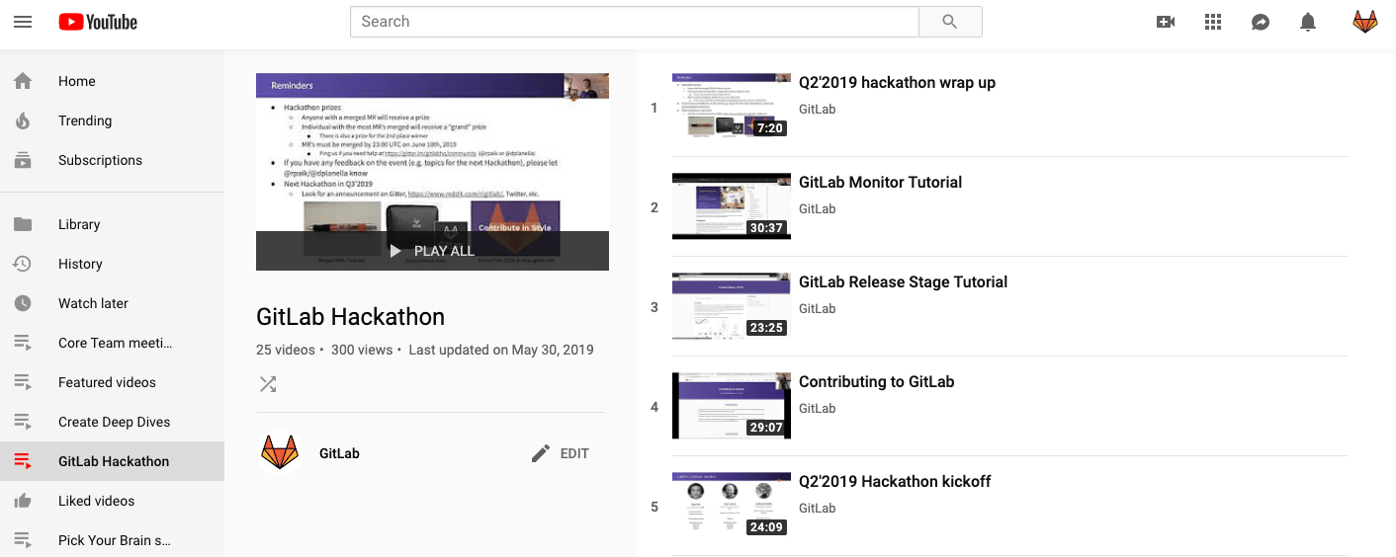The image size is (1396, 557).
Task: Select Create Deep Dives playlist
Action: point(114,422)
